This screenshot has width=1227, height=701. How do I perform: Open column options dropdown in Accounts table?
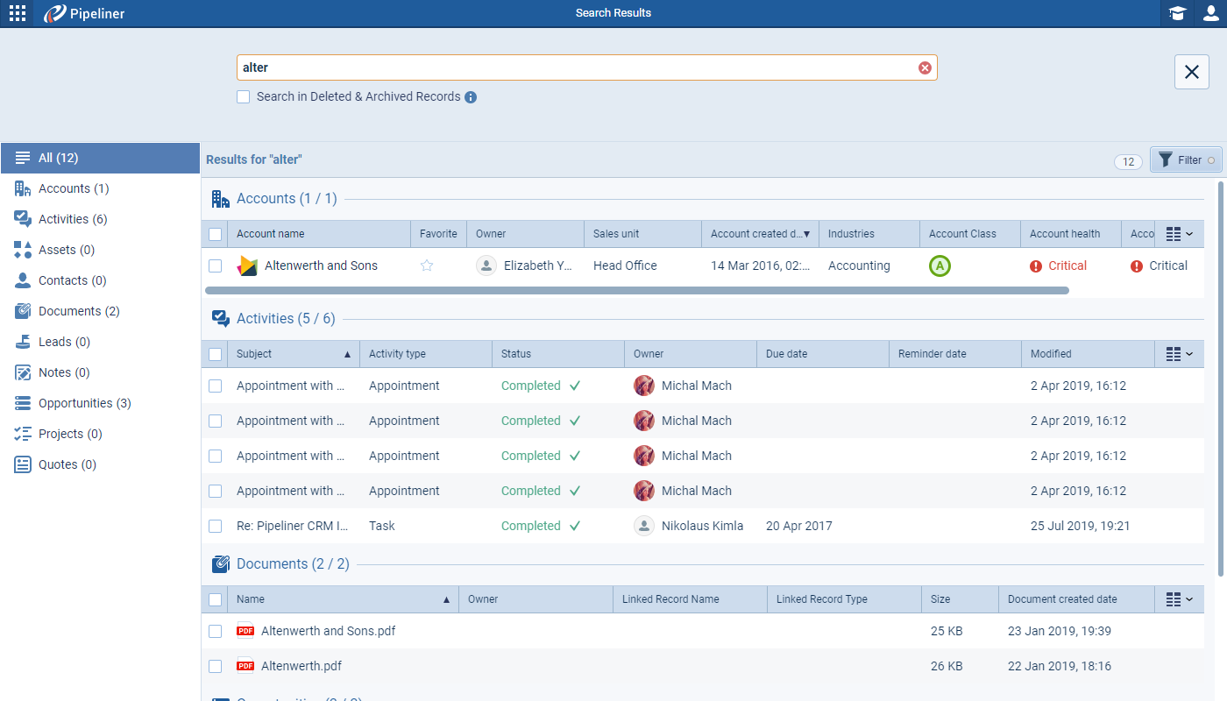(1179, 234)
